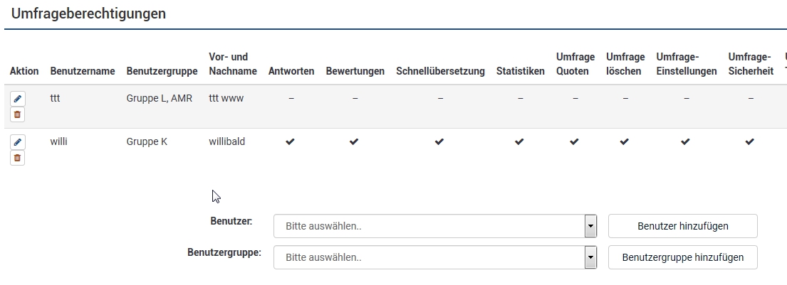Click willi's Bewertungen permission checkmark
The height and width of the screenshot is (285, 787).
point(354,142)
